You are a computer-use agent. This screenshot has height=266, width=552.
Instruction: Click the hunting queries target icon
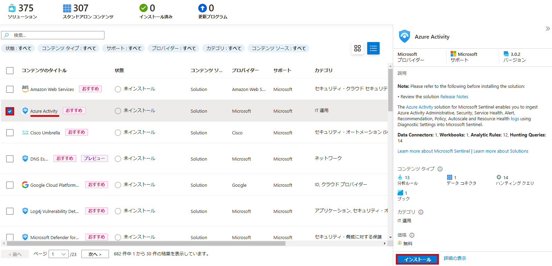[499, 177]
